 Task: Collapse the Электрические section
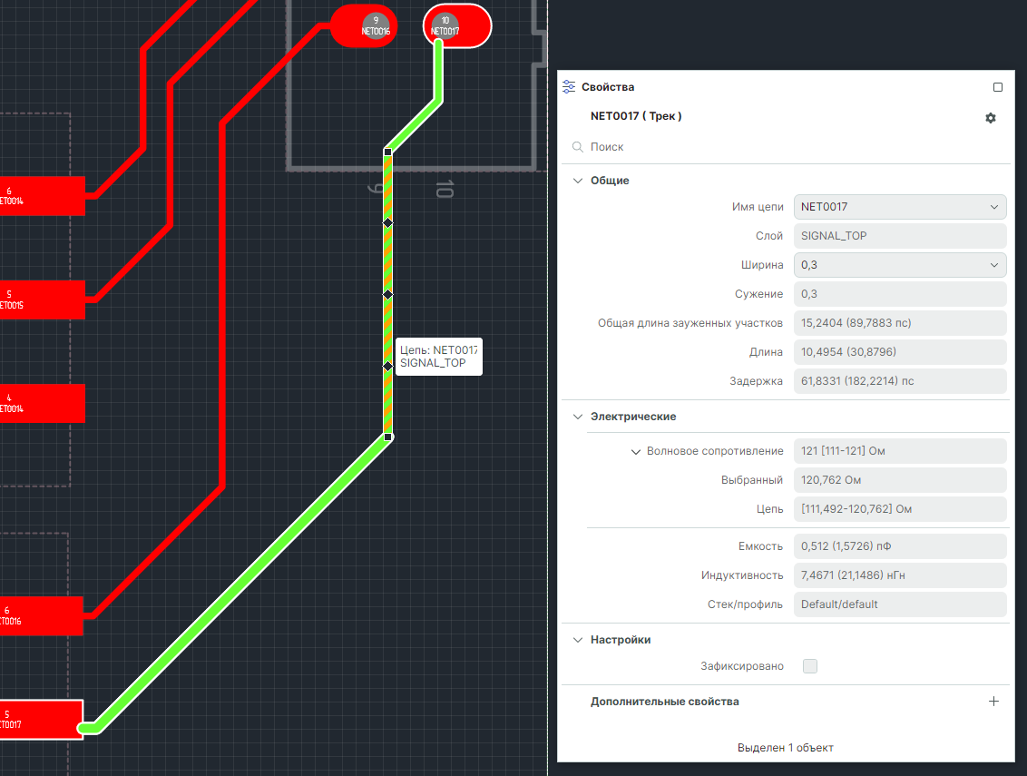click(x=578, y=417)
